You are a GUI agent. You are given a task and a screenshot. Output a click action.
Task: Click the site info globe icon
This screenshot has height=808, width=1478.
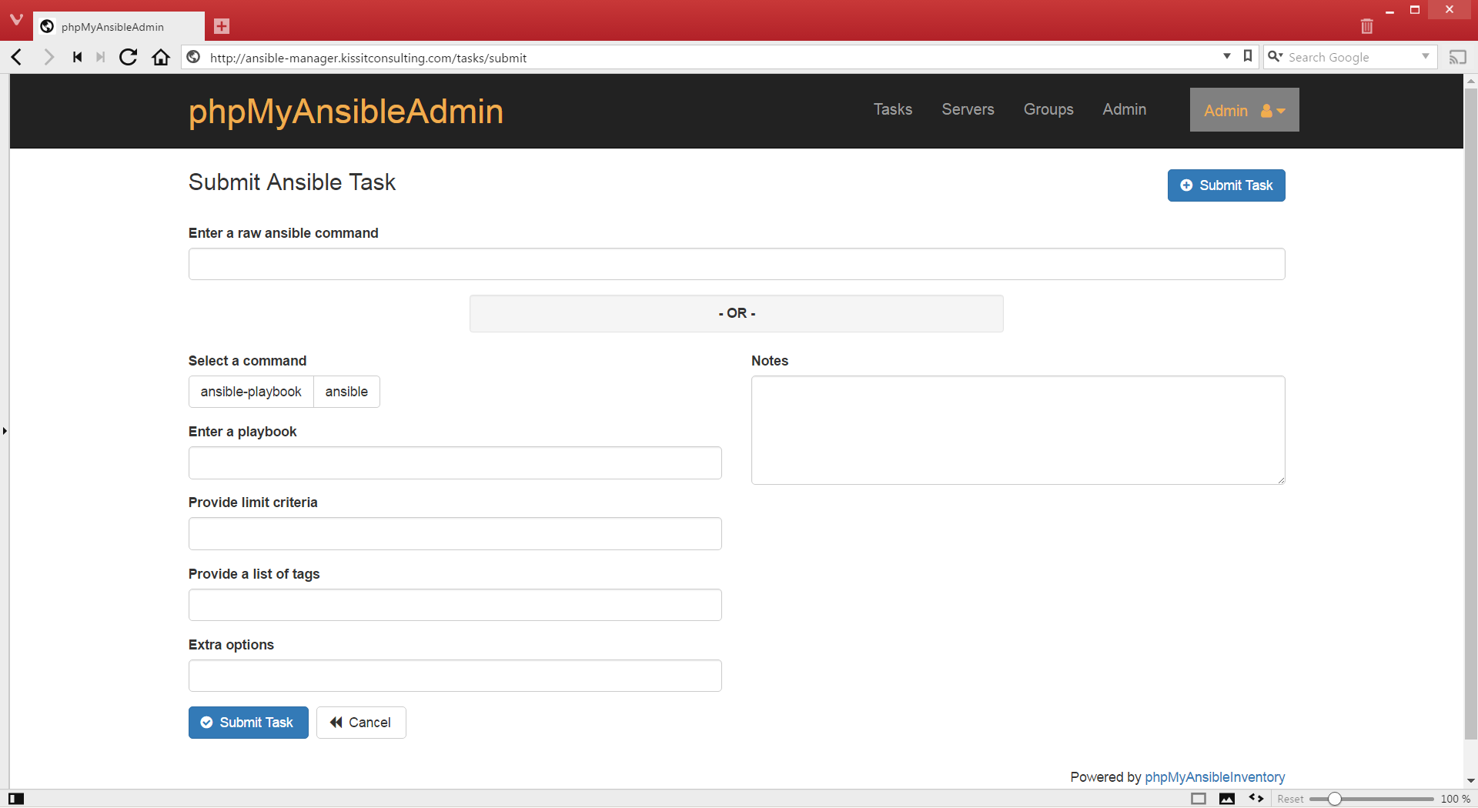[x=194, y=57]
